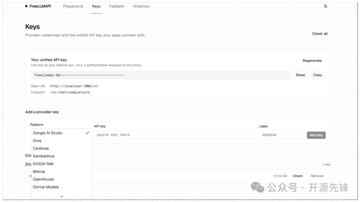Click the Check all button
Screen dimensions: 360x202
pyautogui.click(x=320, y=34)
